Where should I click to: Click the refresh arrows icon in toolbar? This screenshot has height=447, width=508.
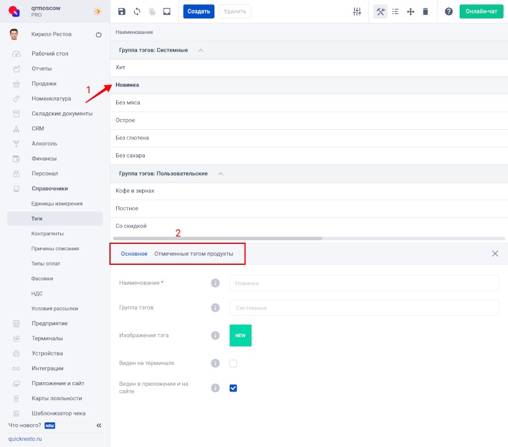[137, 12]
